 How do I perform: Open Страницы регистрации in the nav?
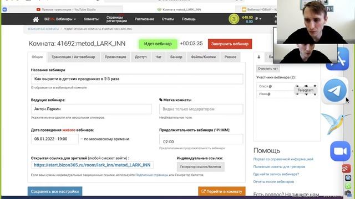(x=116, y=19)
